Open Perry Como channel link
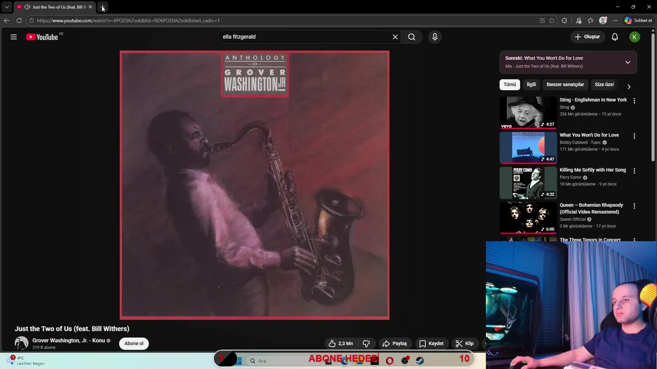657x369 pixels. 570,177
